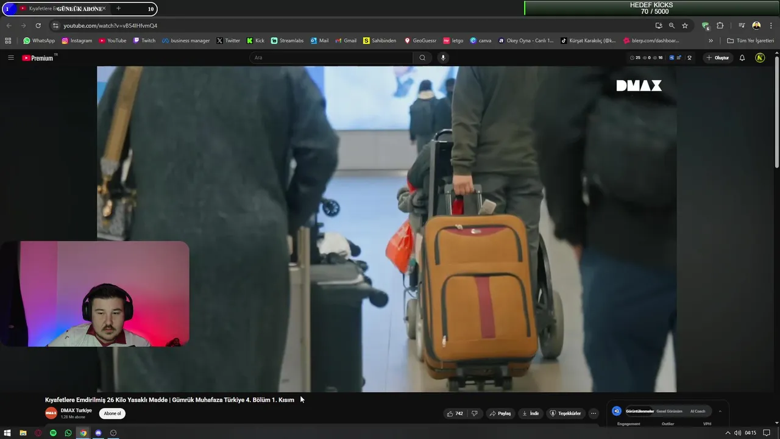Like the video (742 likes)

(x=455, y=413)
